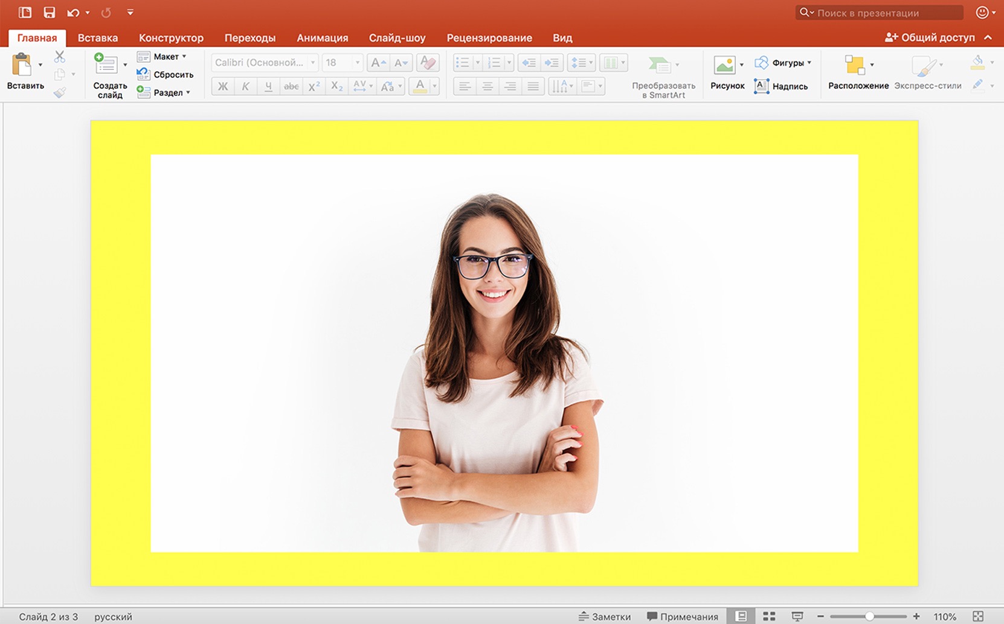Undo the last action

tap(73, 13)
